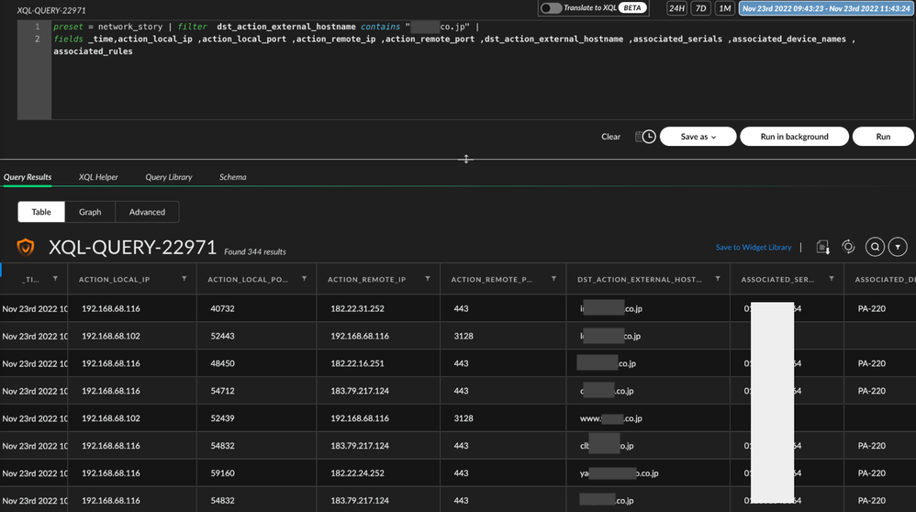Open the search magnifier in results toolbar
The height and width of the screenshot is (512, 916).
tap(875, 247)
